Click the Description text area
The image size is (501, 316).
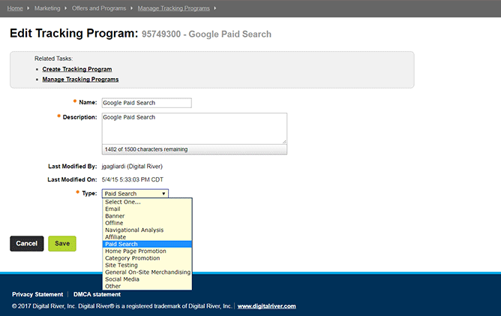pos(194,128)
